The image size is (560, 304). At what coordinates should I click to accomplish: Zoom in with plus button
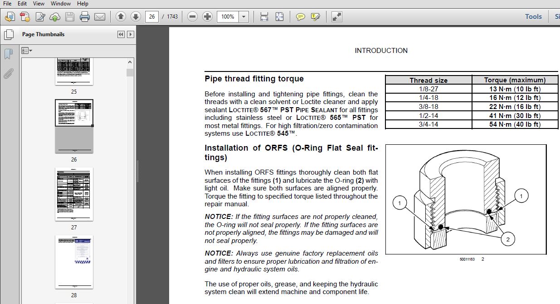click(x=207, y=17)
